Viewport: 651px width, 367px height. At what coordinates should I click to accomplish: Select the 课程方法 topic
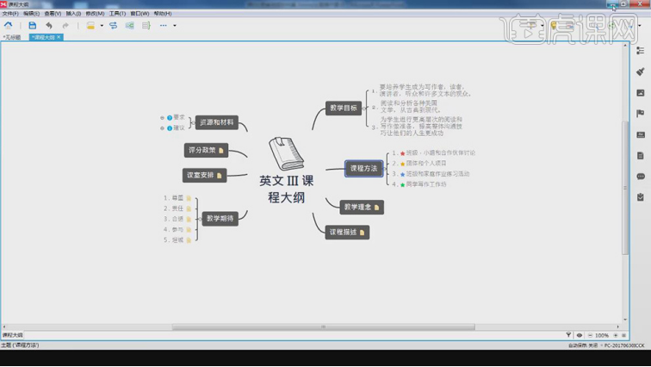coord(363,169)
